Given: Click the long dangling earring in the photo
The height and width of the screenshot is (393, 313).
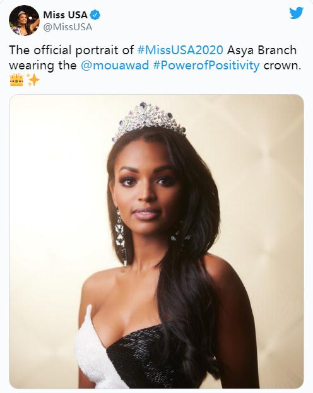Looking at the screenshot, I should point(121,236).
